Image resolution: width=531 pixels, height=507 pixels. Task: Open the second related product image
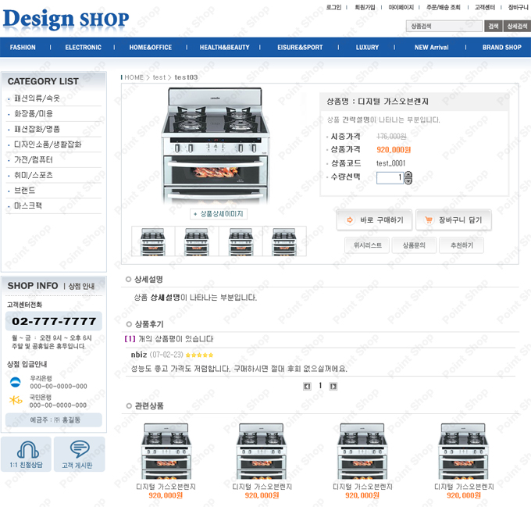(261, 451)
